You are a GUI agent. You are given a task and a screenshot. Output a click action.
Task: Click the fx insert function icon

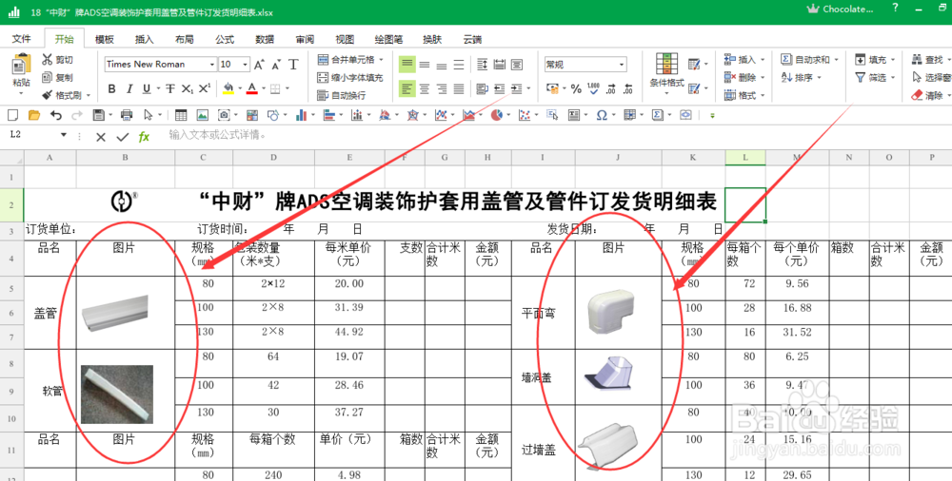point(144,137)
